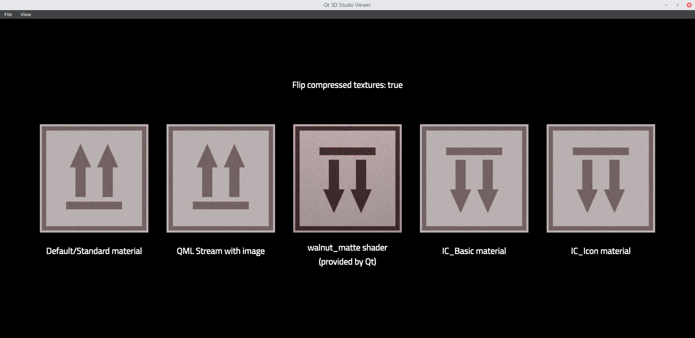Viewport: 695px width, 338px height.
Task: Click the IC_Icon material arrows icon
Action: coord(601,178)
